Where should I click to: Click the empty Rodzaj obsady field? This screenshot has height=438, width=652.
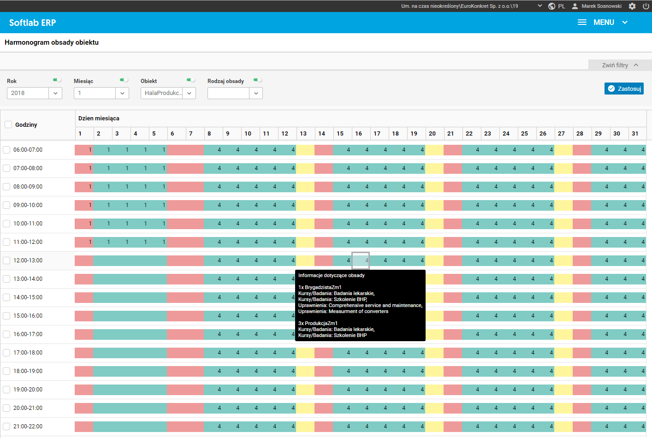click(228, 93)
